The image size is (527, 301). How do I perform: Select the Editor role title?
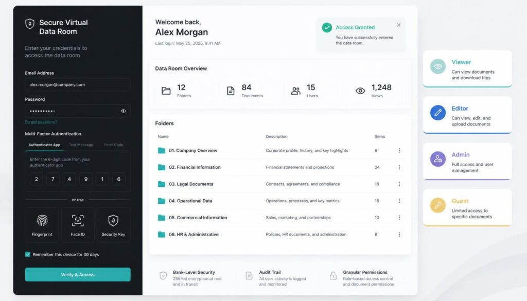coord(460,109)
